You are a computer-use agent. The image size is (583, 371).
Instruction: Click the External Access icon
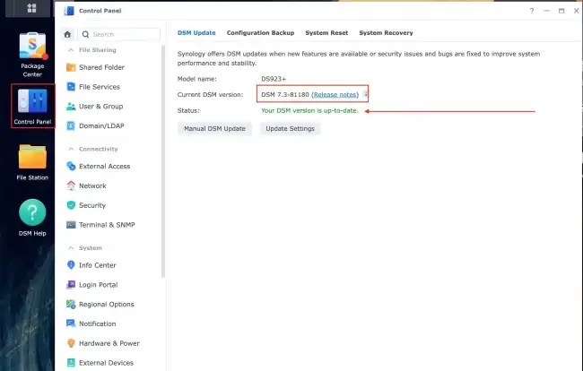point(71,166)
